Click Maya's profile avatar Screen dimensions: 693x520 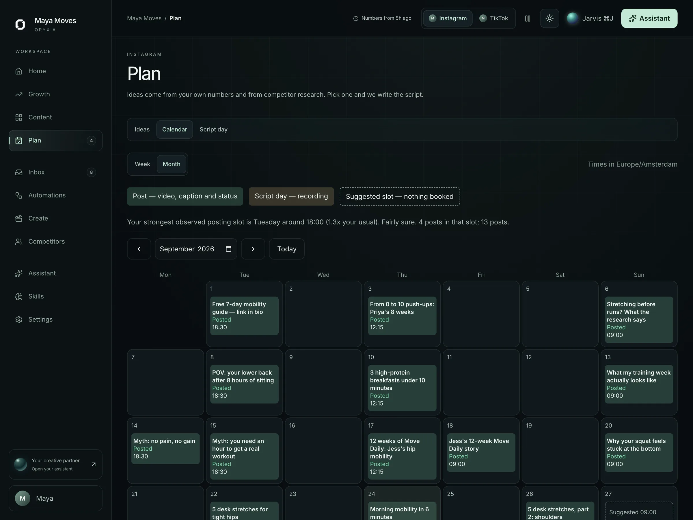[x=23, y=498]
